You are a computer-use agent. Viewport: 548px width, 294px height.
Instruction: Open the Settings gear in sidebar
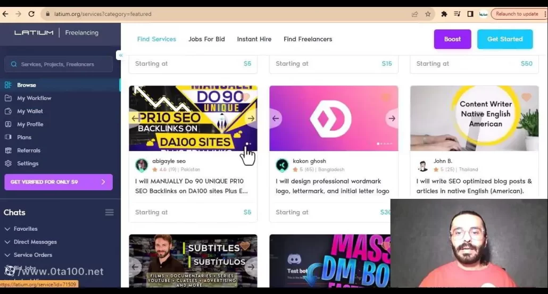pyautogui.click(x=8, y=164)
